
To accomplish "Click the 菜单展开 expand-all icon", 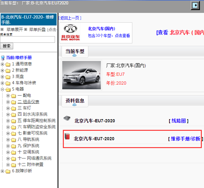I will point(2,30).
